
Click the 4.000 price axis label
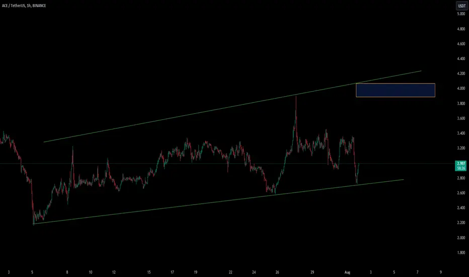461,88
